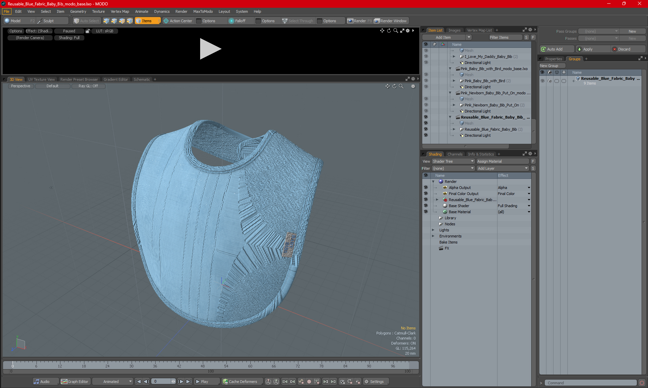Open the Action Center tool
This screenshot has height=388, width=648.
pos(178,21)
